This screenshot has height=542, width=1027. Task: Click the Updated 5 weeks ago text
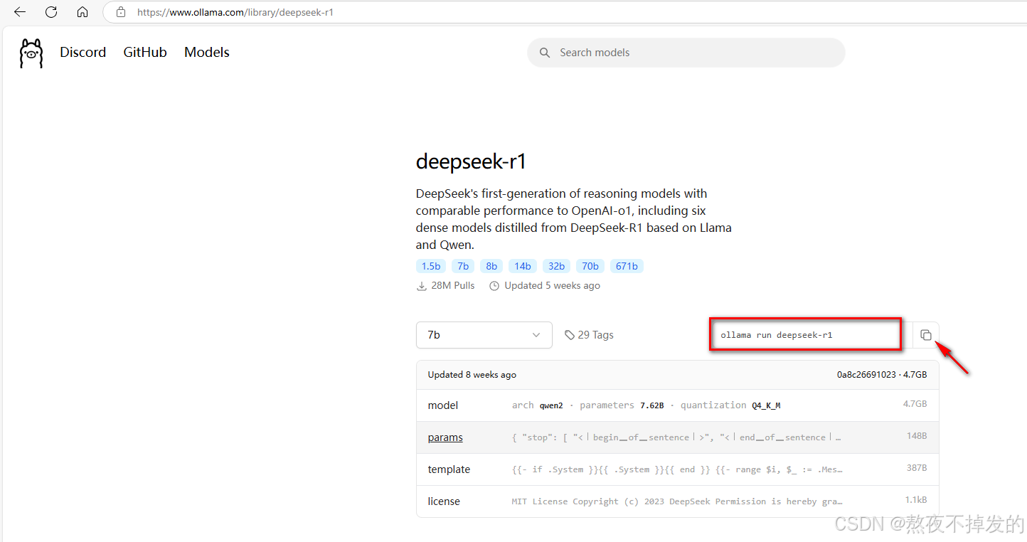(553, 286)
